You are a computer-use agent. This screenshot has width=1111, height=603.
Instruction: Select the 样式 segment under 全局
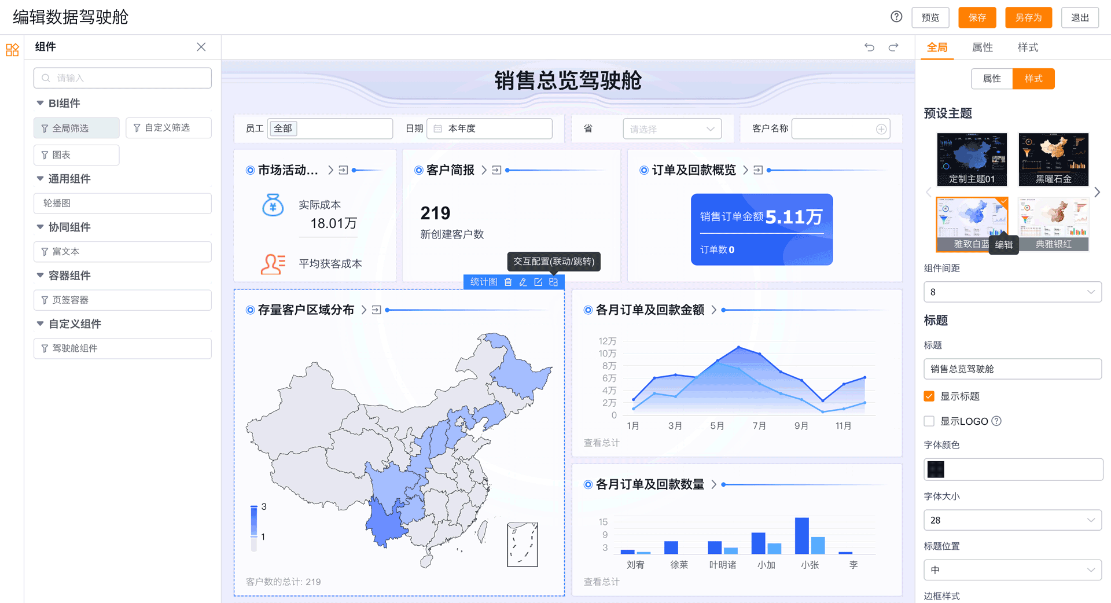point(1033,79)
